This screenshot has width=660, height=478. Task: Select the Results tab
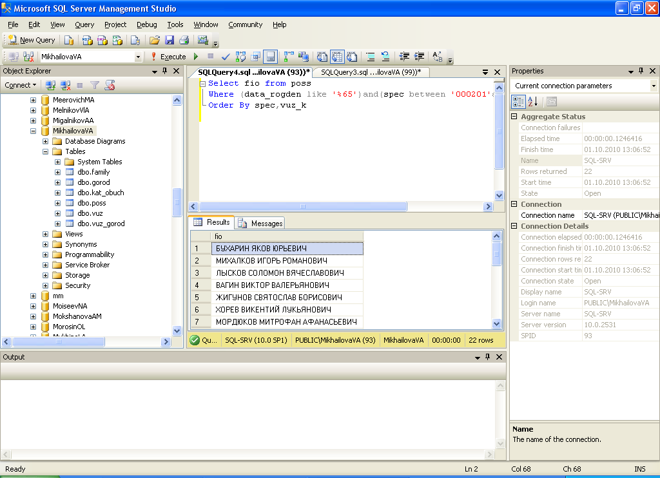211,222
